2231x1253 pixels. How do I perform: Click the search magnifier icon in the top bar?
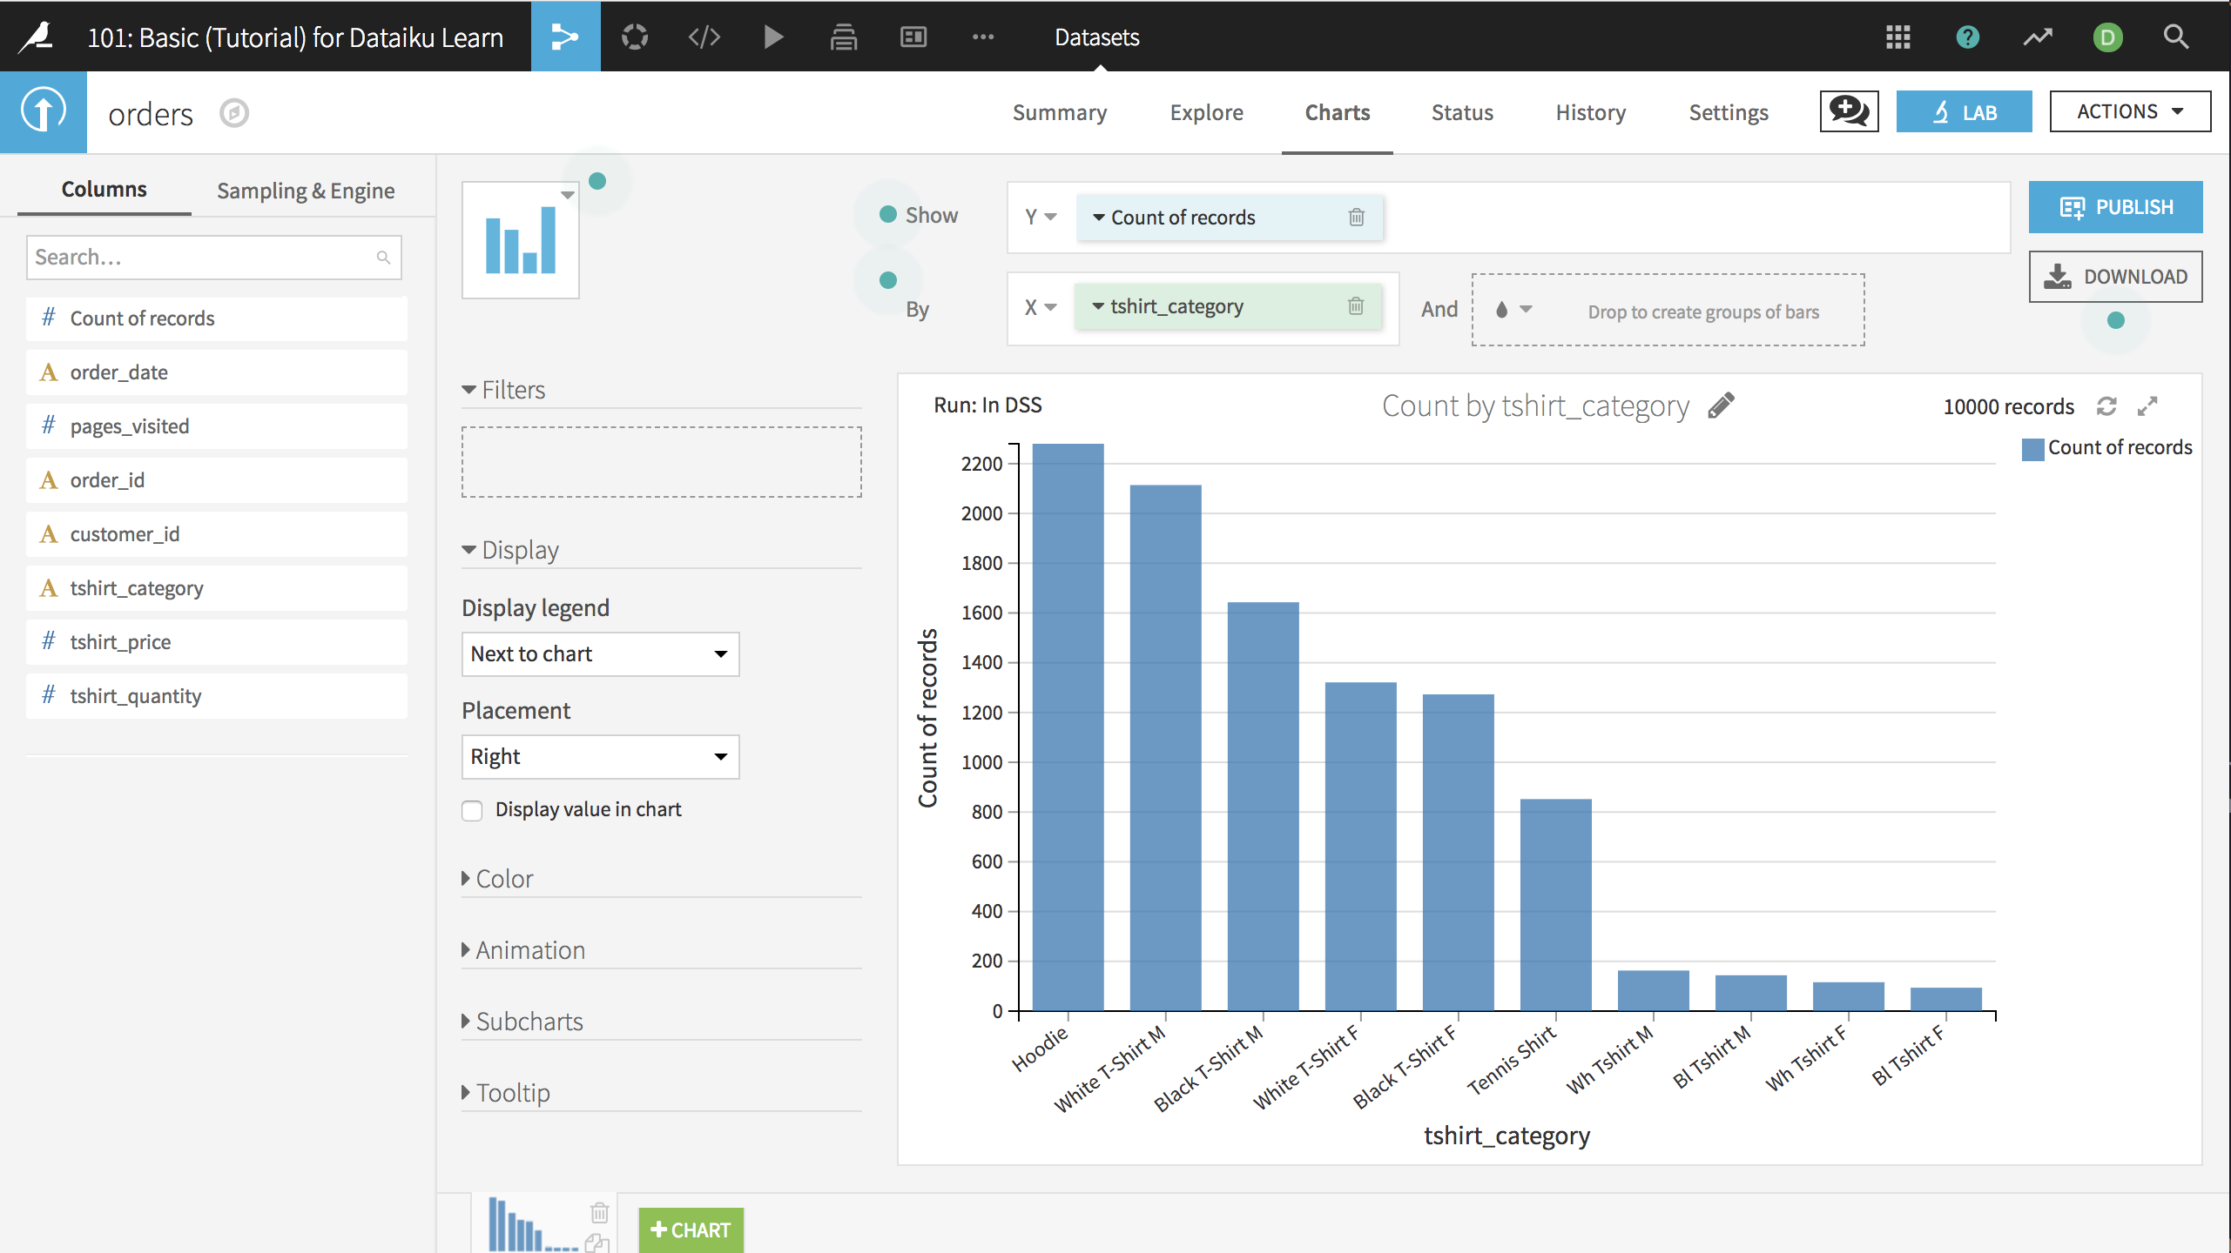2175,37
